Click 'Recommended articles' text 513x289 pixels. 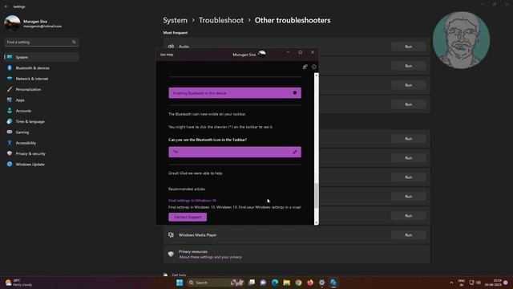coord(187,189)
